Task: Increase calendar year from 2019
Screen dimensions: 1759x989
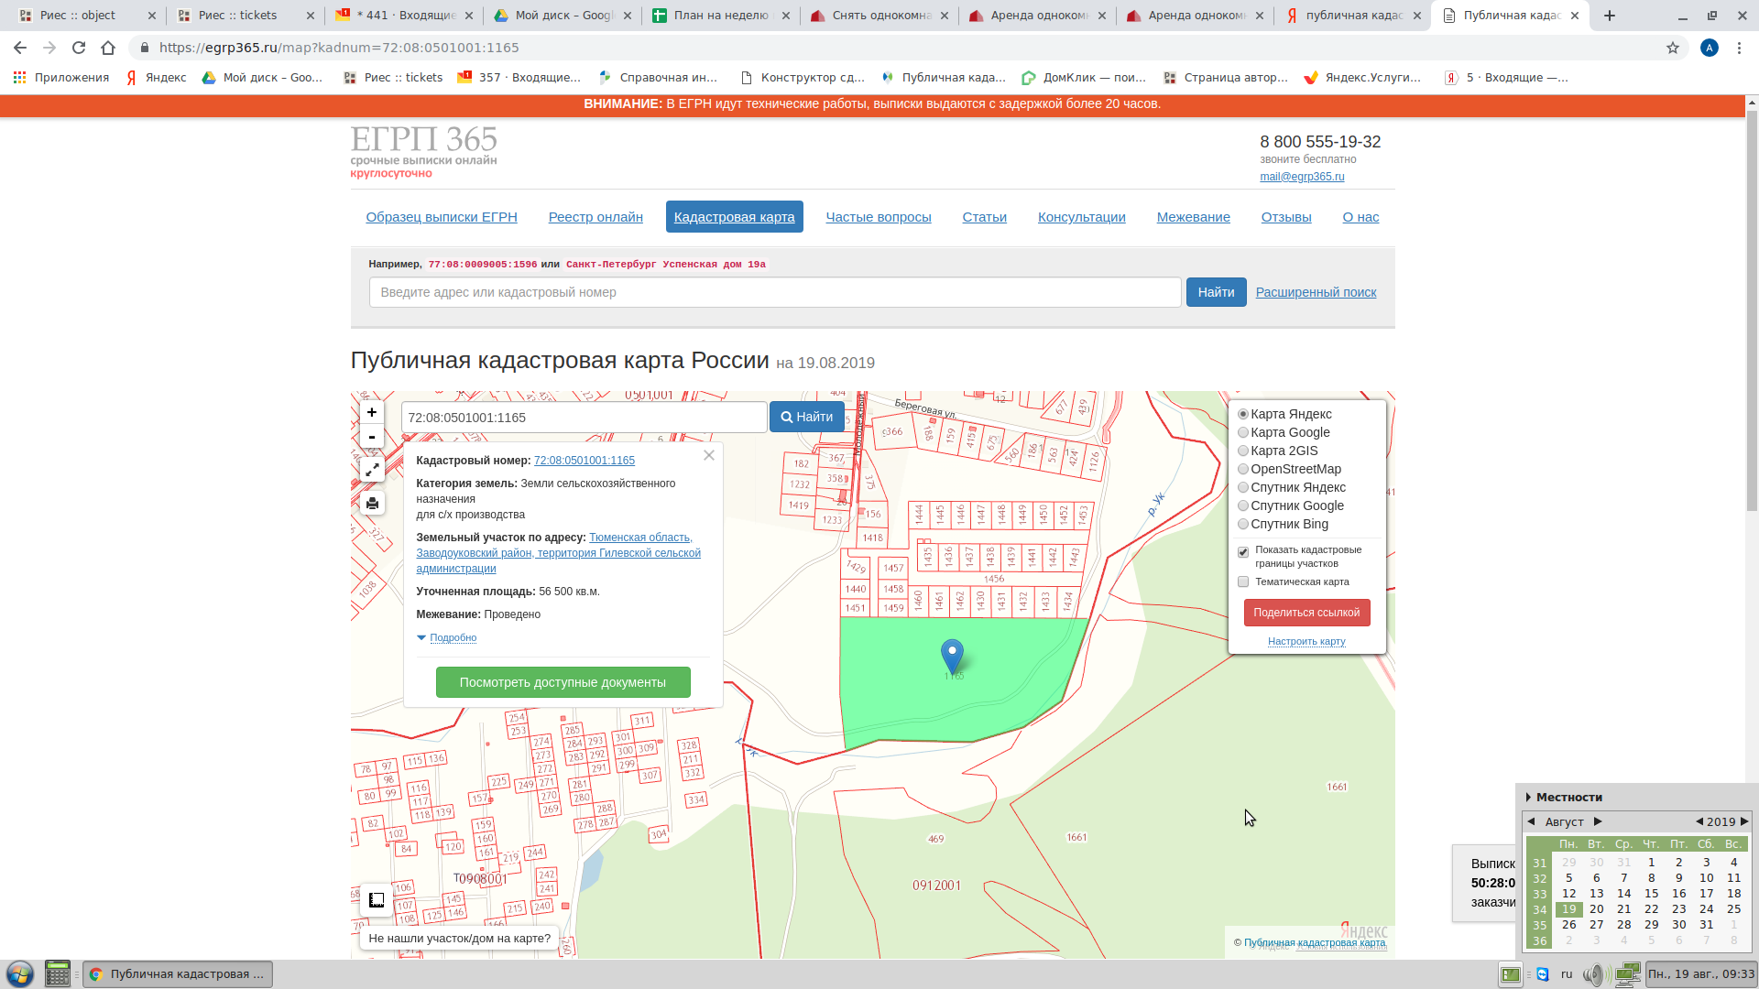Action: 1744,821
